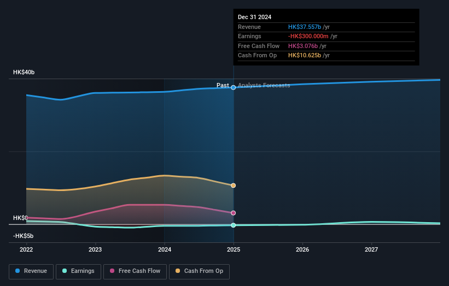Toggle the Revenue legend button

[31, 271]
